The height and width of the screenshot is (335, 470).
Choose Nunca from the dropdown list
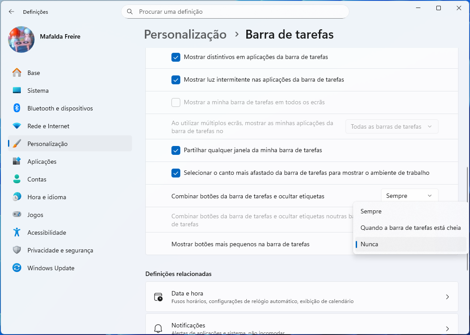tap(369, 244)
